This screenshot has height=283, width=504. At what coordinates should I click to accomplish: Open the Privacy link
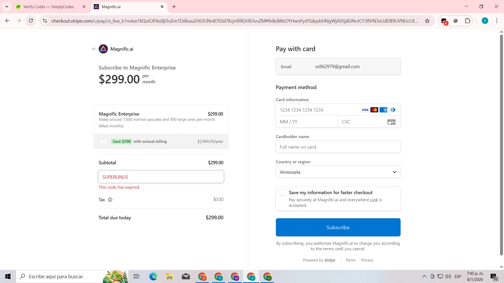[x=367, y=260]
